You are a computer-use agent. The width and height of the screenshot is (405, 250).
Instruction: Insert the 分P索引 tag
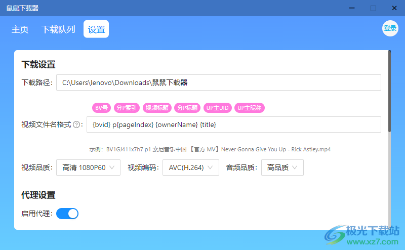pos(127,108)
